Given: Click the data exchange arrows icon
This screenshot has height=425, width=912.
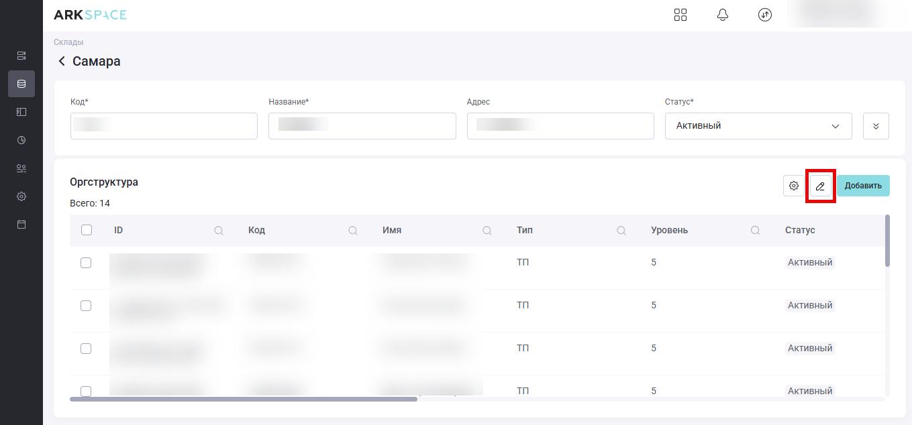Looking at the screenshot, I should (765, 15).
